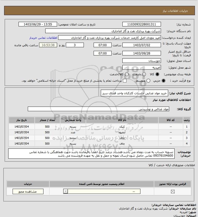This screenshot has height=217, width=198.
Task: Select the چای item in row 4
Action: pyautogui.click(x=122, y=144)
